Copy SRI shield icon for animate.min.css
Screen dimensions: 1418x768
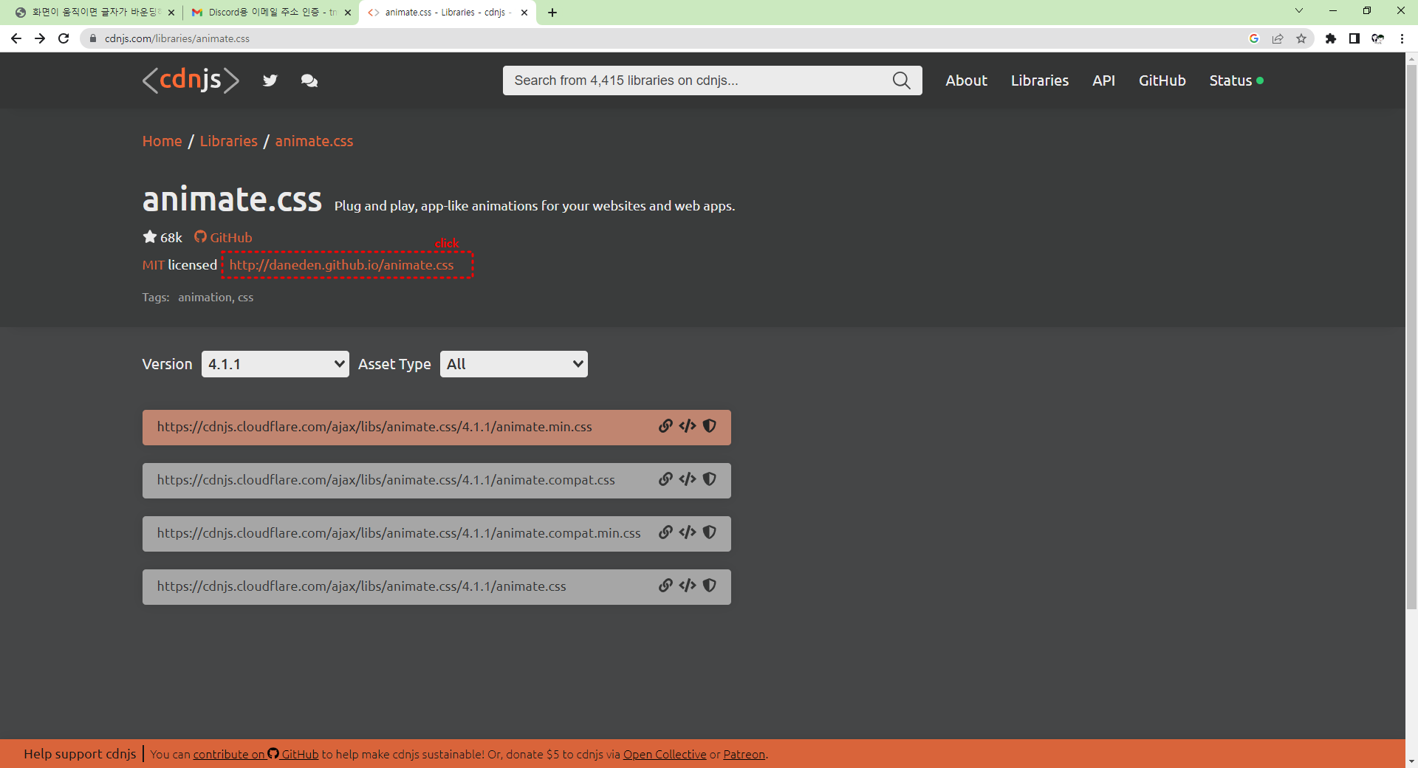[710, 426]
